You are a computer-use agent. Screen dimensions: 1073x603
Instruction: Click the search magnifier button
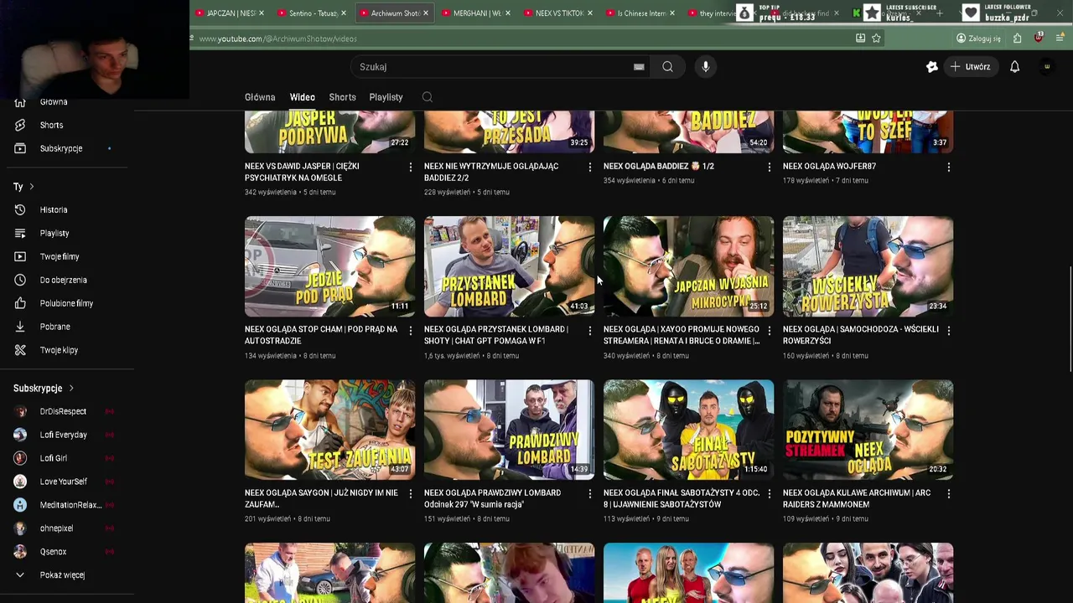[x=667, y=67]
